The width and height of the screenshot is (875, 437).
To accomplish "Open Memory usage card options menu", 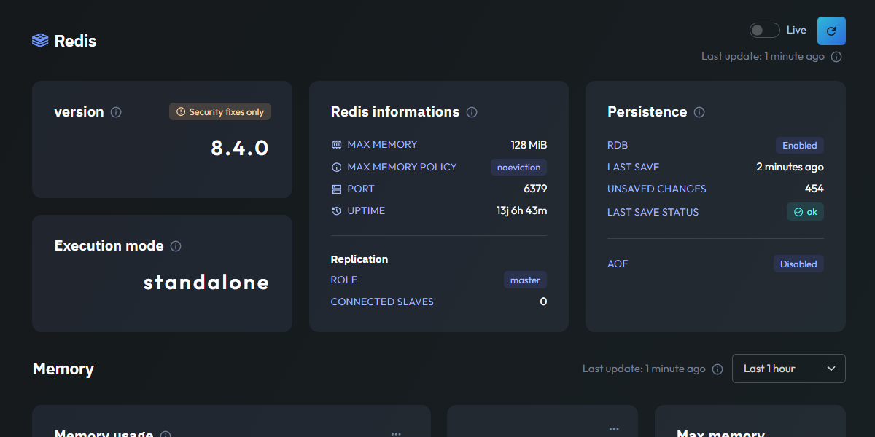I will 396,433.
